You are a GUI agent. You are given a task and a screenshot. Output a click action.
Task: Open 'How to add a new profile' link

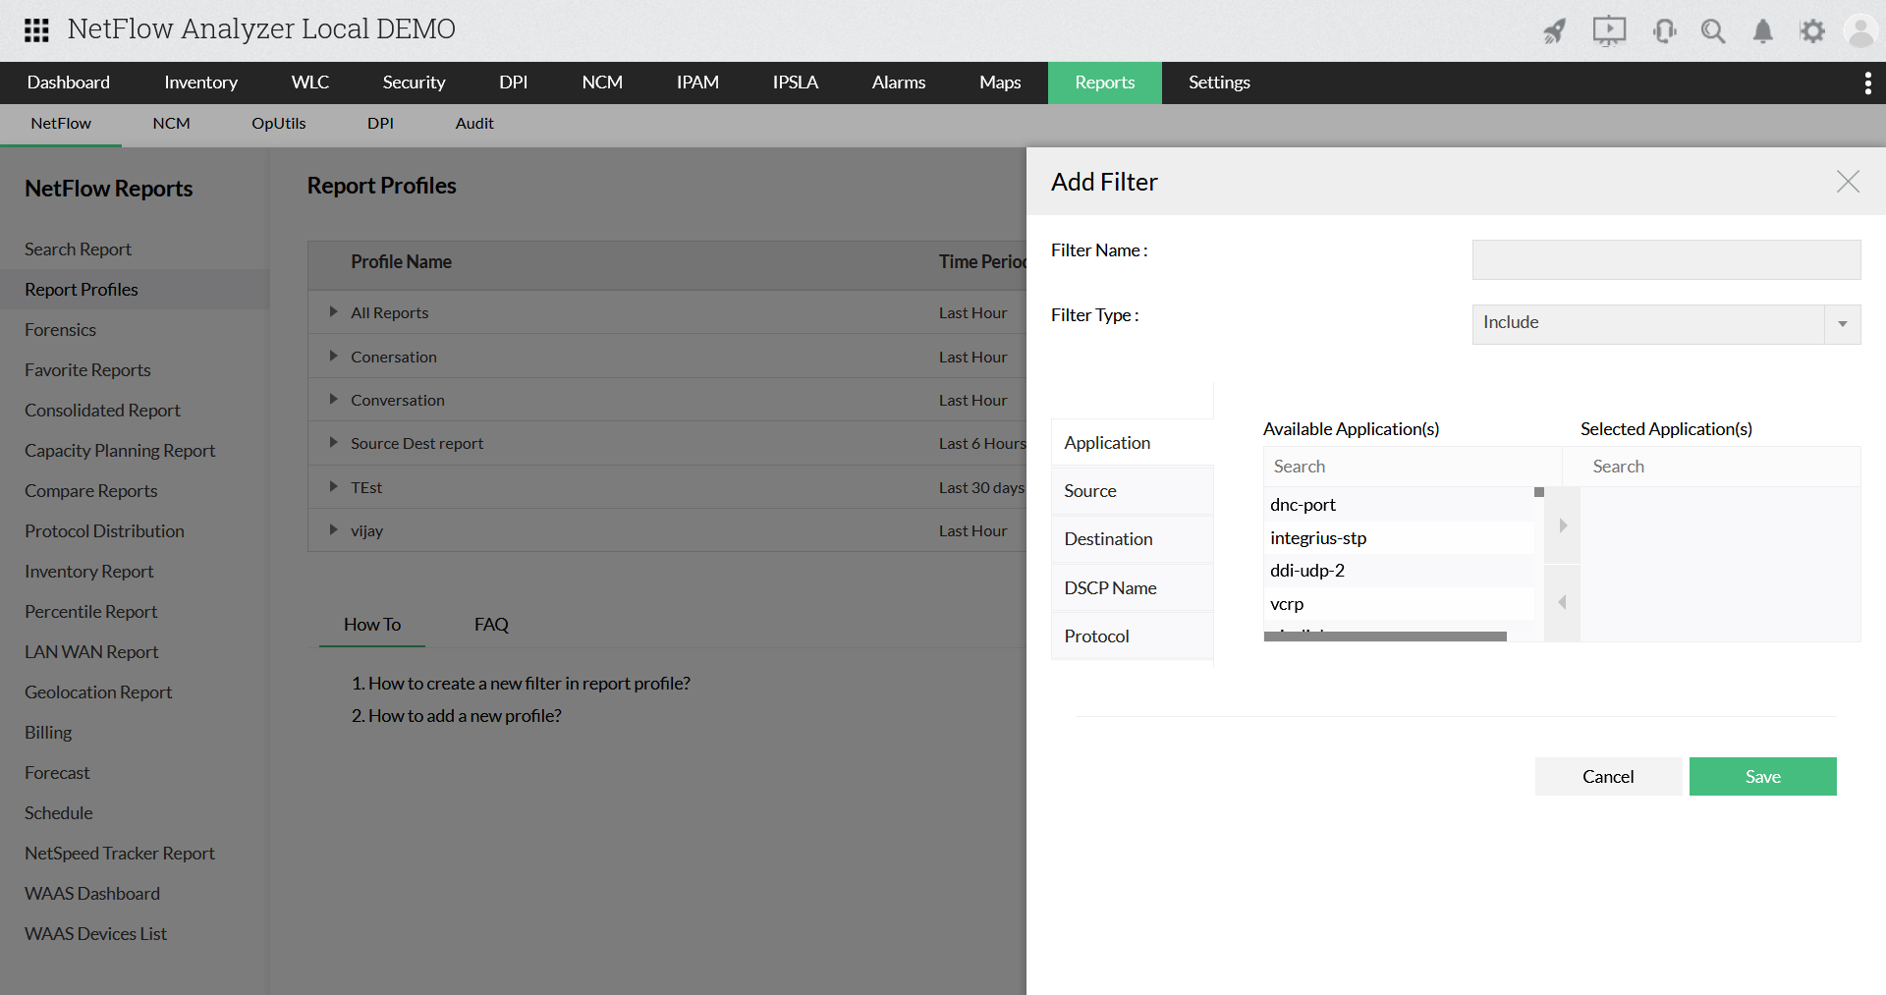[x=465, y=716]
